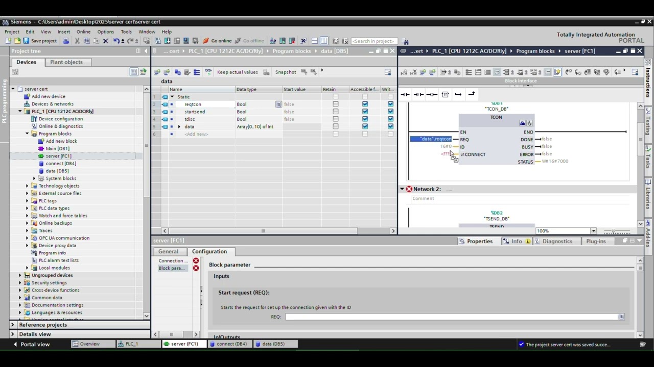Expand the data array row

[179, 126]
